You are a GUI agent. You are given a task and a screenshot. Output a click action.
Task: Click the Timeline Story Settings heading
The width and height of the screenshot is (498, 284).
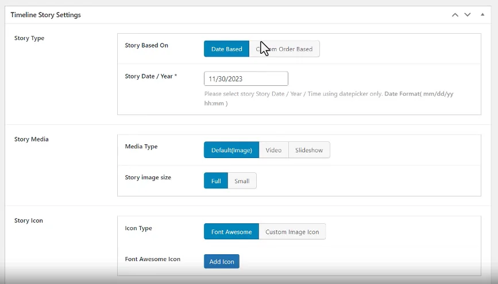45,15
